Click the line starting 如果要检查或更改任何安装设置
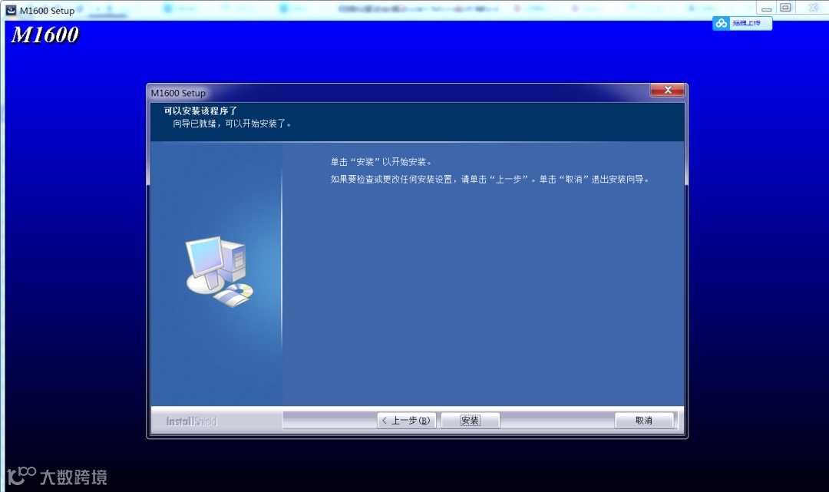This screenshot has height=492, width=829. (490, 180)
